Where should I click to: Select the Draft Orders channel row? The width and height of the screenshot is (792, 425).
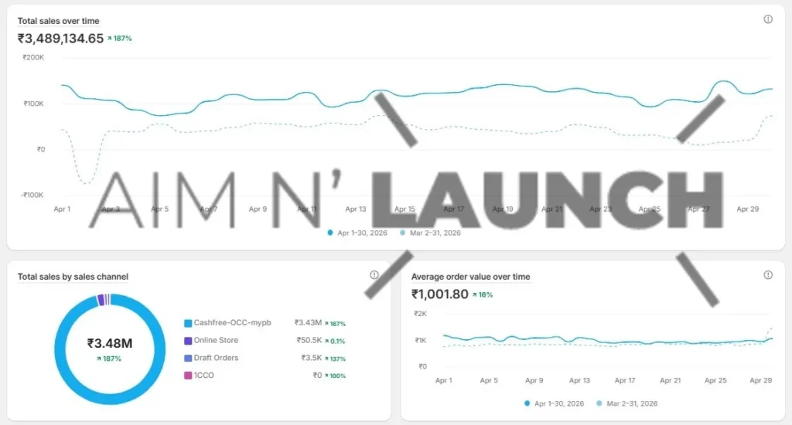point(265,358)
